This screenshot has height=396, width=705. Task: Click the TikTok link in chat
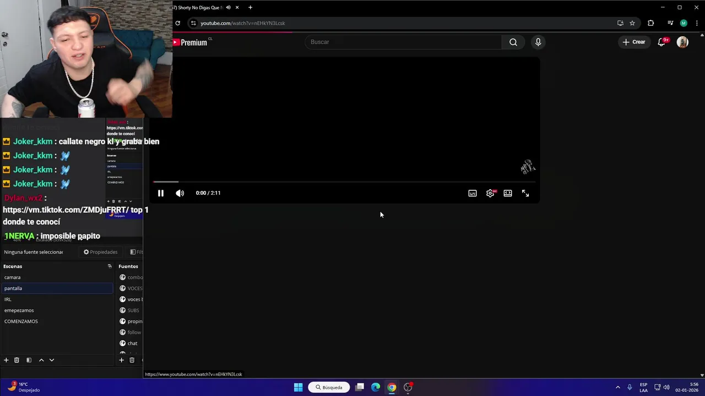click(x=66, y=210)
